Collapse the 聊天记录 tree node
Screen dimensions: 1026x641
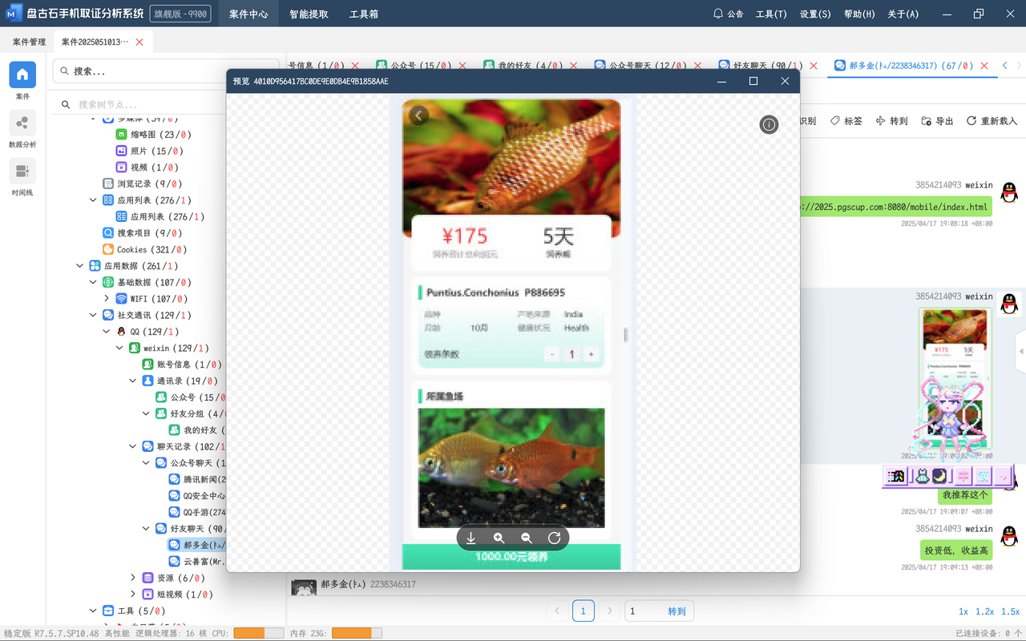[133, 446]
